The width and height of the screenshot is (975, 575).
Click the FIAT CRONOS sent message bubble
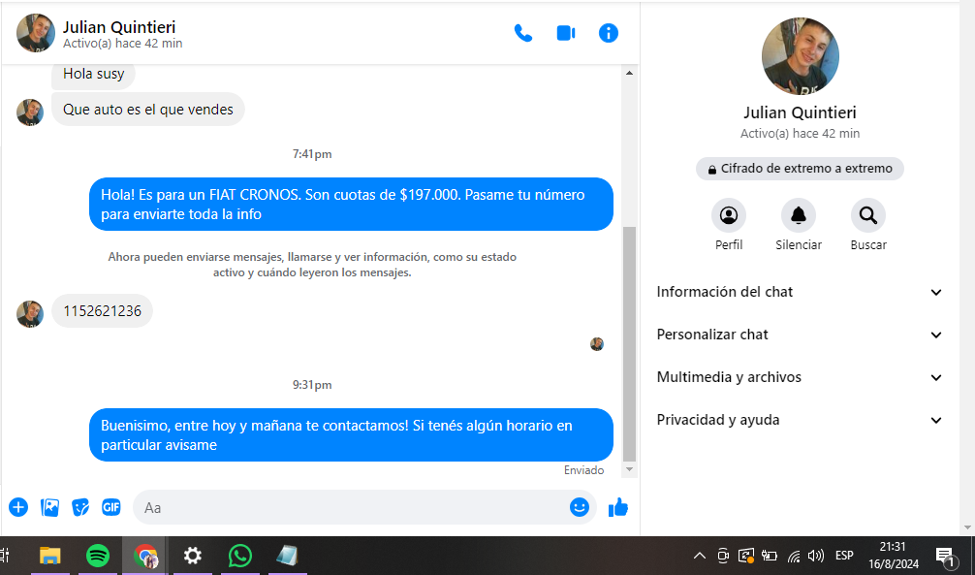[x=351, y=205]
